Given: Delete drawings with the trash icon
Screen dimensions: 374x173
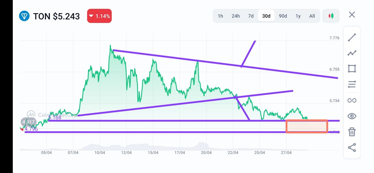Looking at the screenshot, I should tap(352, 132).
